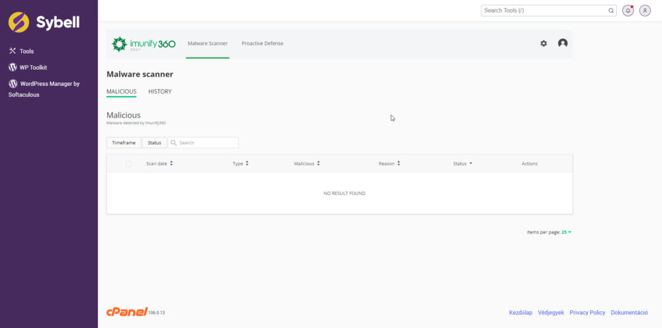The height and width of the screenshot is (328, 662).
Task: Open the Privacy Policy link
Action: point(587,312)
